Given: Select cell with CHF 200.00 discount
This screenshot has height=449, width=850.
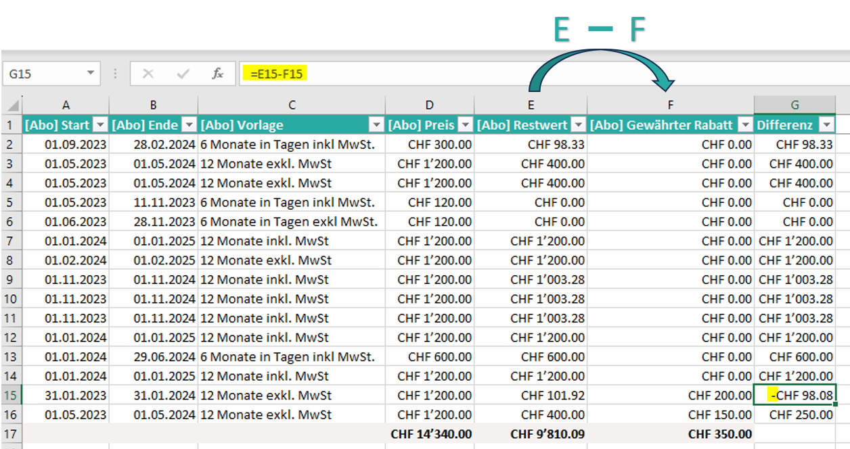Looking at the screenshot, I should (671, 396).
